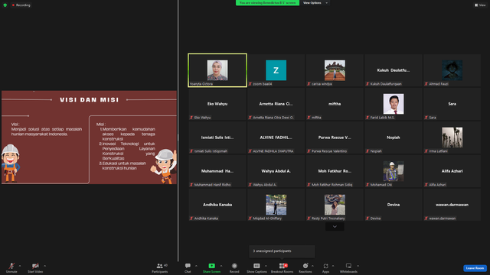Select Ahmad Fauzi's participant tile
The width and height of the screenshot is (490, 275).
tap(452, 70)
